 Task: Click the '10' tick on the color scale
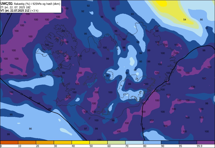point(20,146)
